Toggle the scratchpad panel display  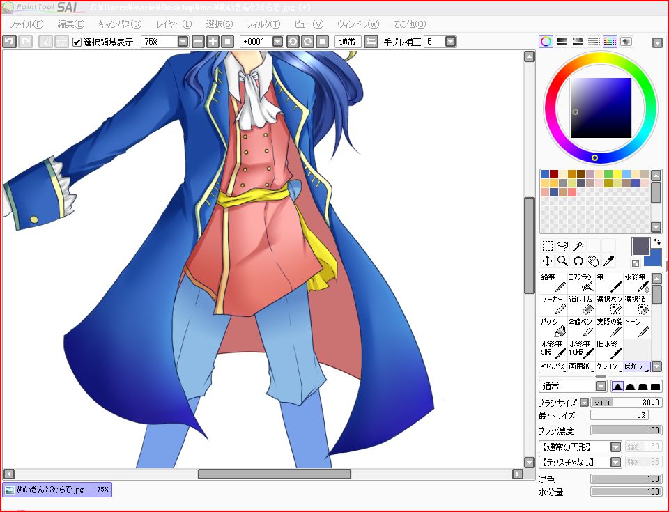pos(626,41)
